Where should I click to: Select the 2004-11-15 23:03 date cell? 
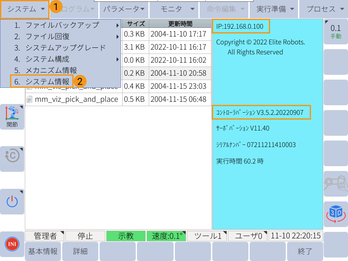pos(180,86)
